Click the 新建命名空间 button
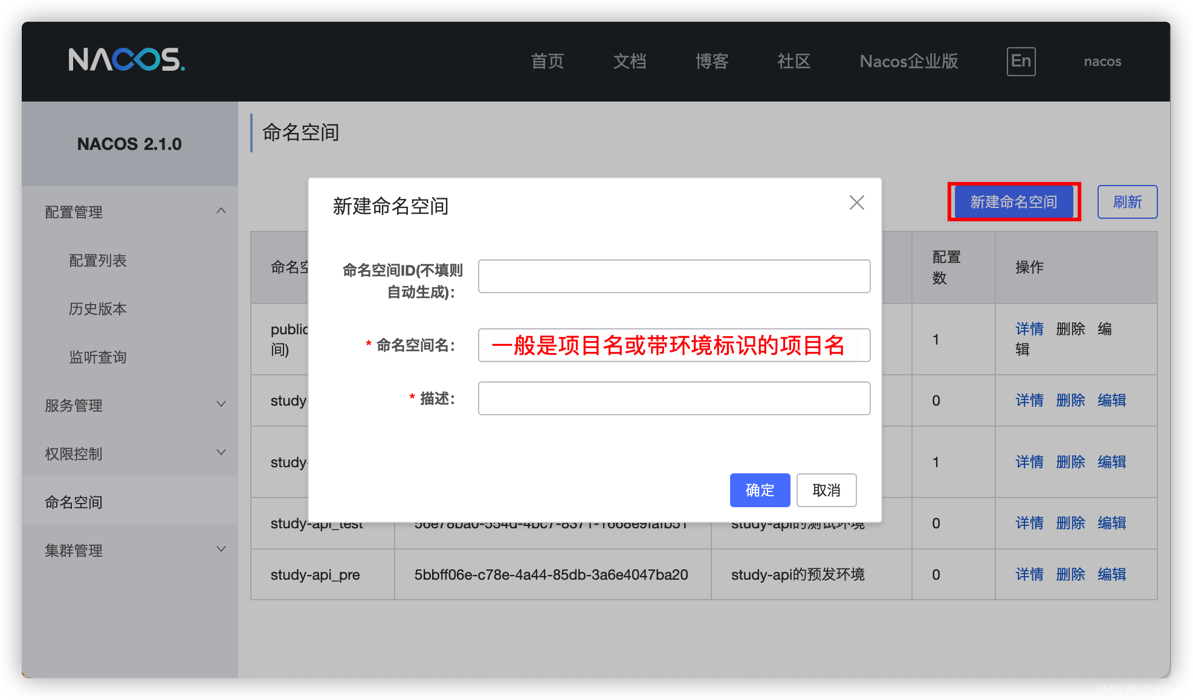Image resolution: width=1193 pixels, height=700 pixels. point(1014,202)
